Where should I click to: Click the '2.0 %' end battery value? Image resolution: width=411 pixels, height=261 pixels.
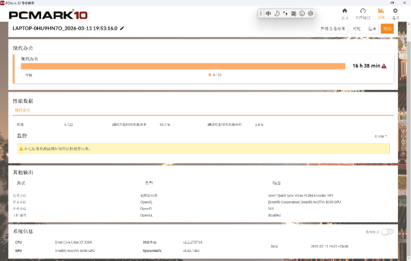pyautogui.click(x=259, y=125)
